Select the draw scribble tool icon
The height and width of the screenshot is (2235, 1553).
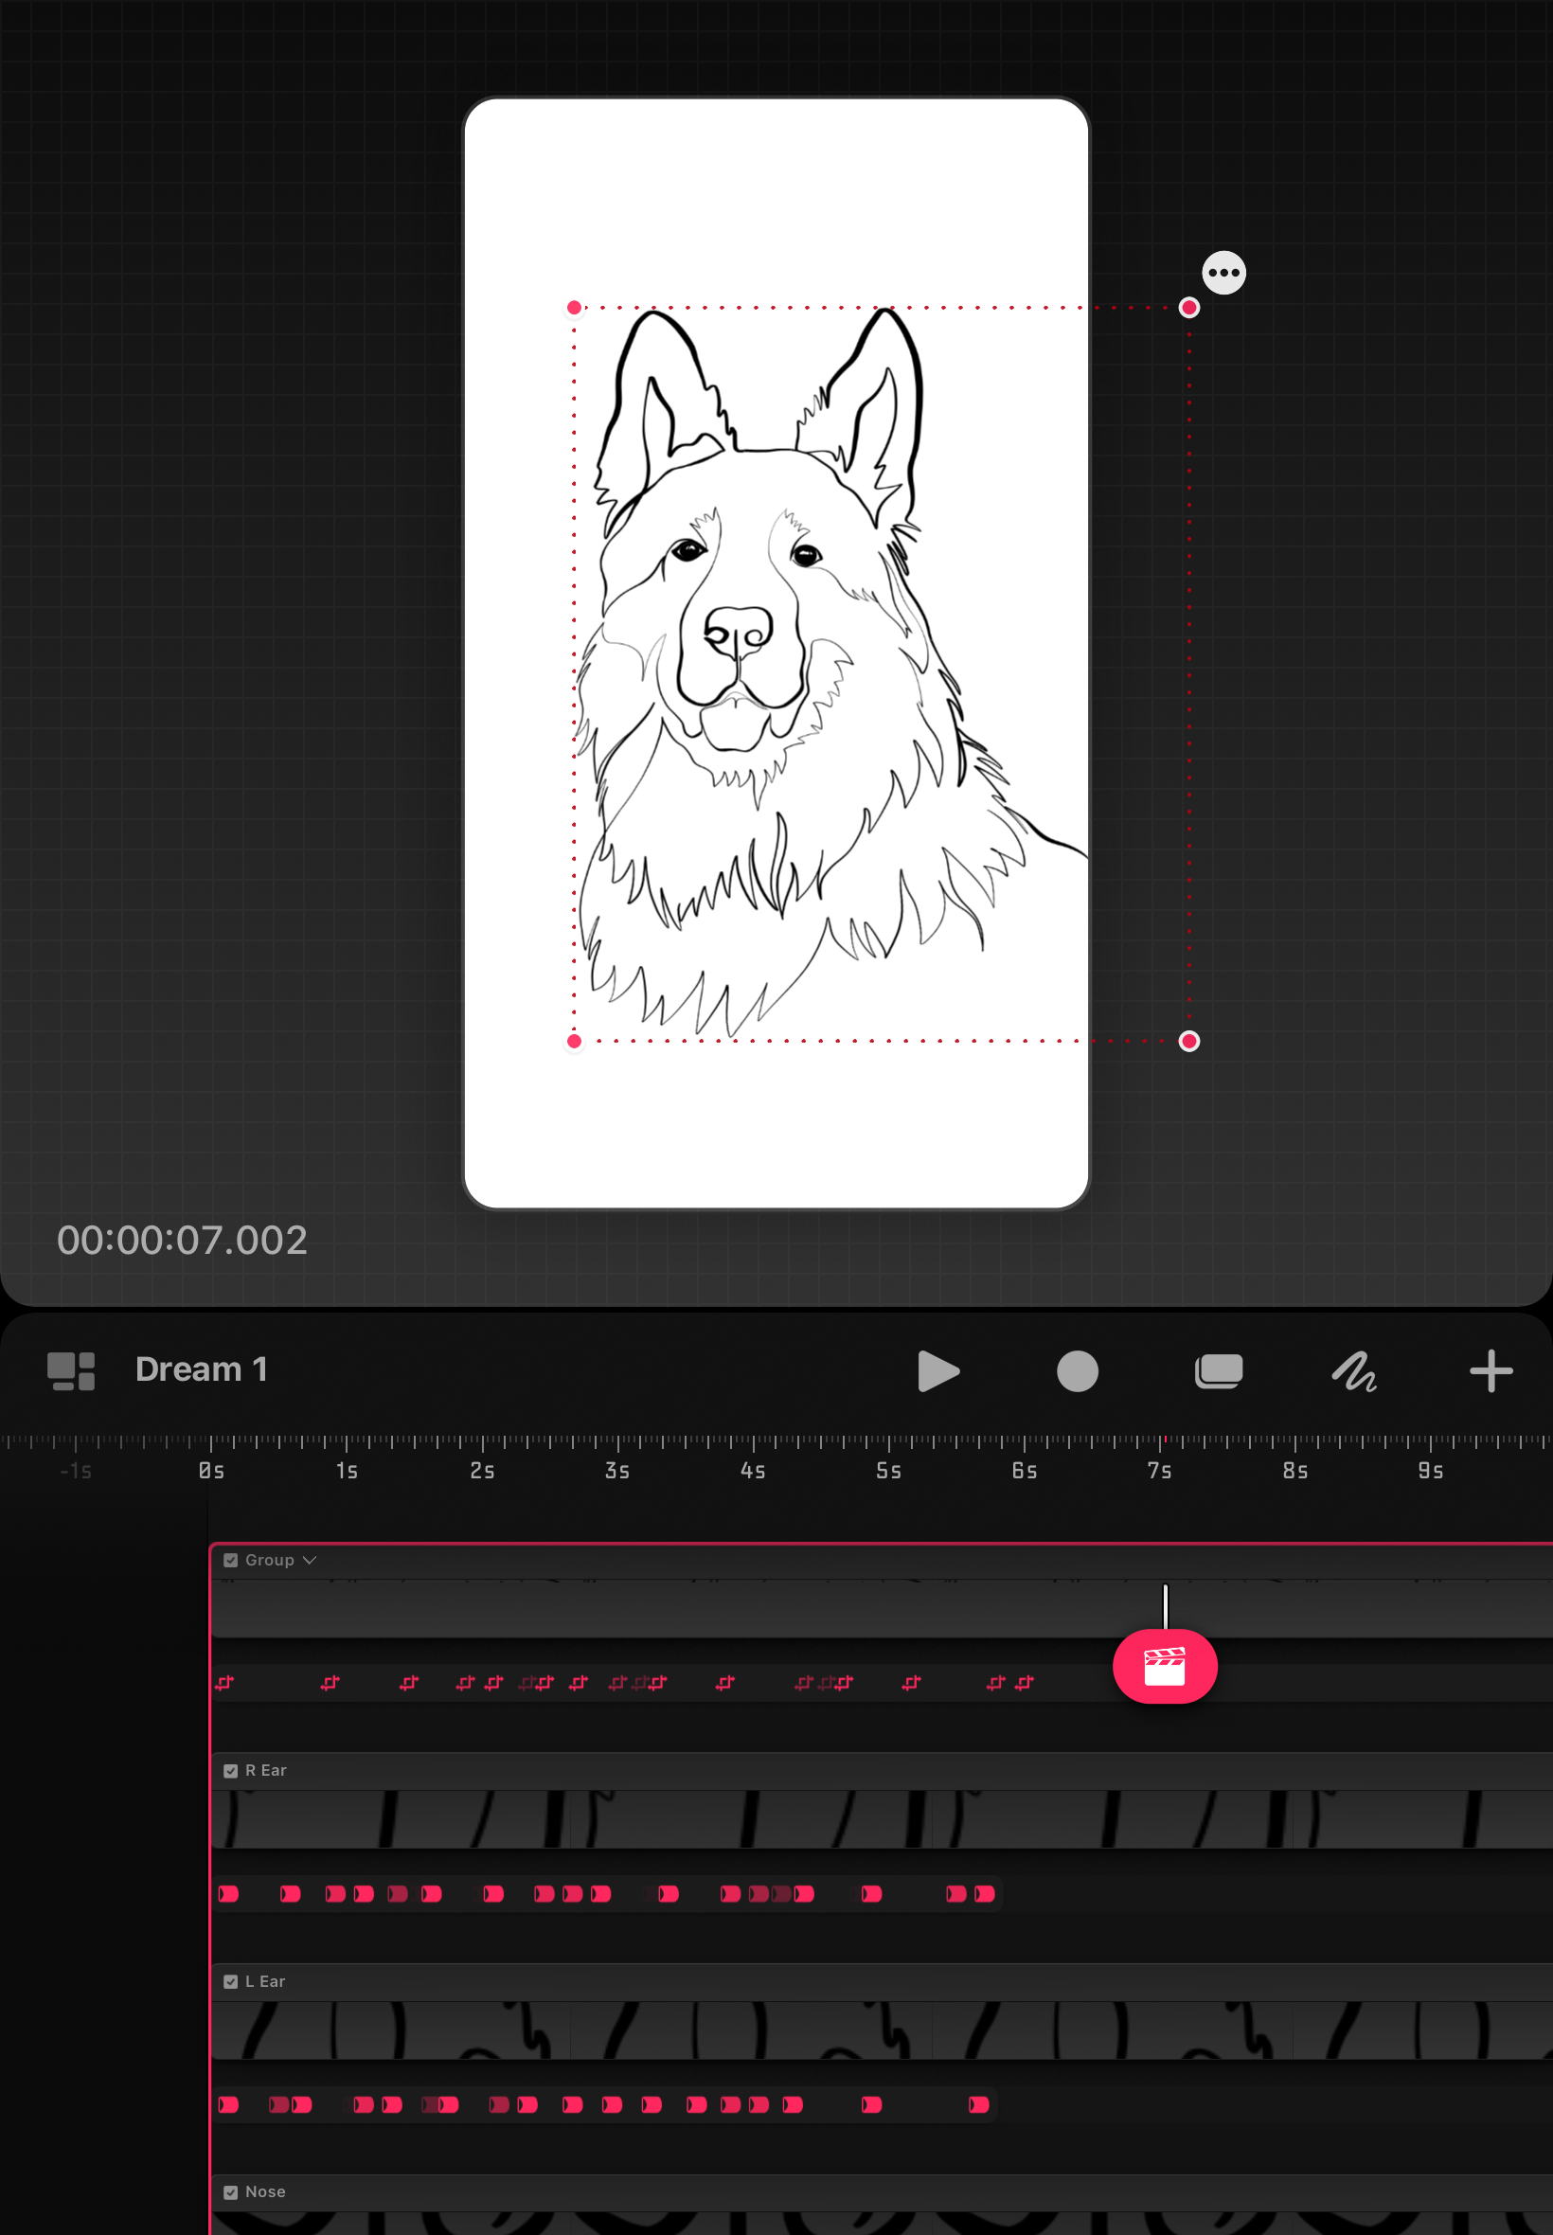tap(1354, 1371)
